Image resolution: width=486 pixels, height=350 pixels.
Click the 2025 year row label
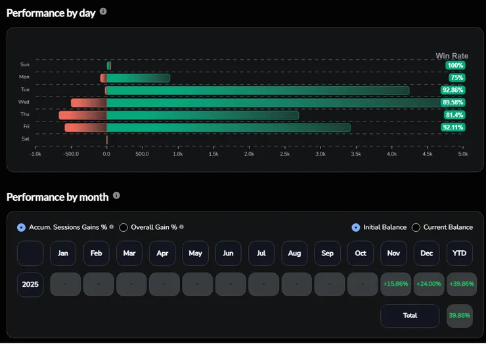coord(30,284)
